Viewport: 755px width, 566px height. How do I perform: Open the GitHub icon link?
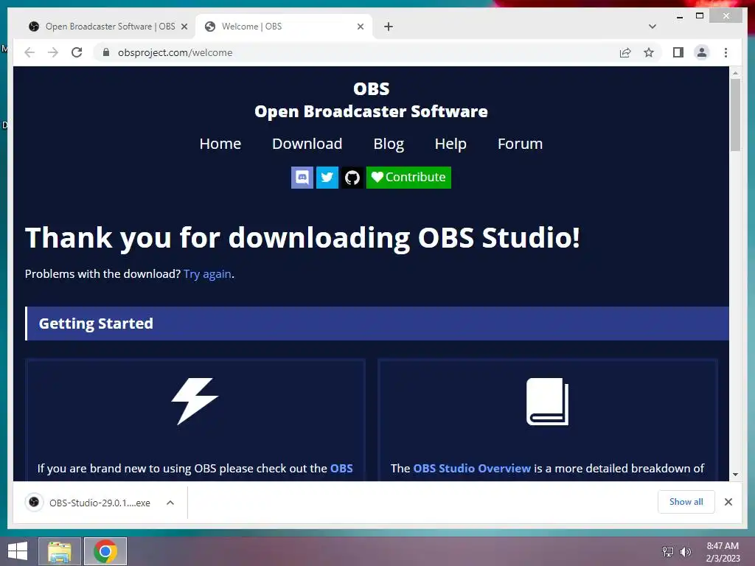352,178
